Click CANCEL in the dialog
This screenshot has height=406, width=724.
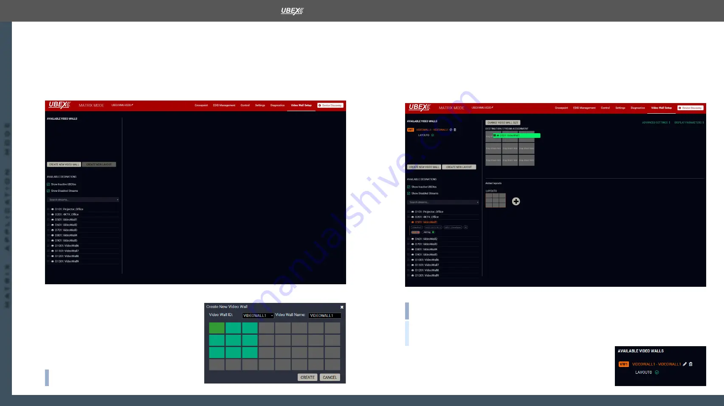coord(330,377)
